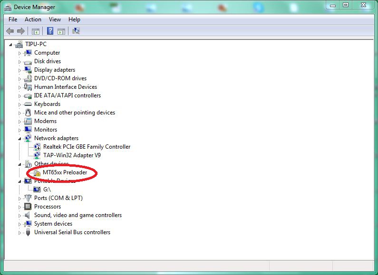Screen dimensions: 378x275
Task: Expand the Processors category
Action: tap(19, 207)
